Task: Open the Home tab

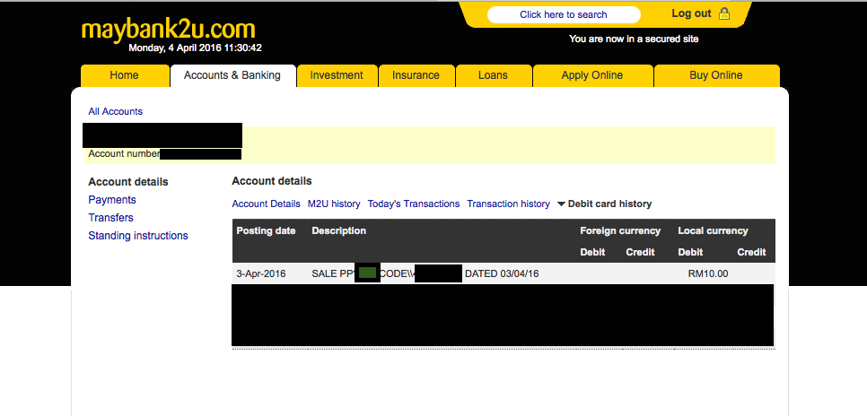Action: 125,75
